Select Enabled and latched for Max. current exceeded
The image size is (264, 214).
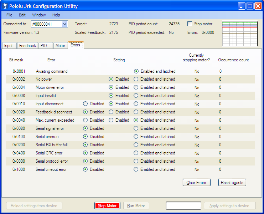[x=136, y=120]
